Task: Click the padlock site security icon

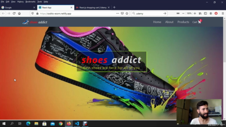Action: (x=37, y=13)
